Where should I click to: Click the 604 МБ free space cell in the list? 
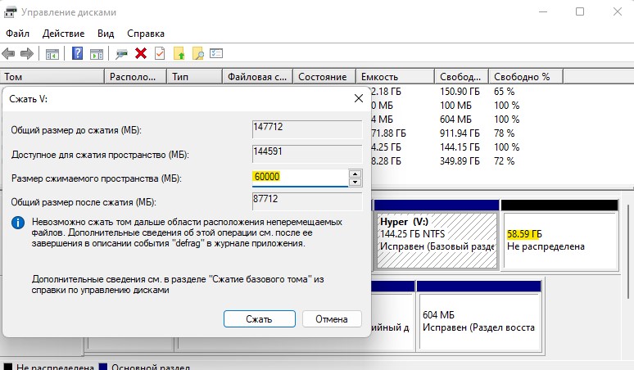pos(455,120)
